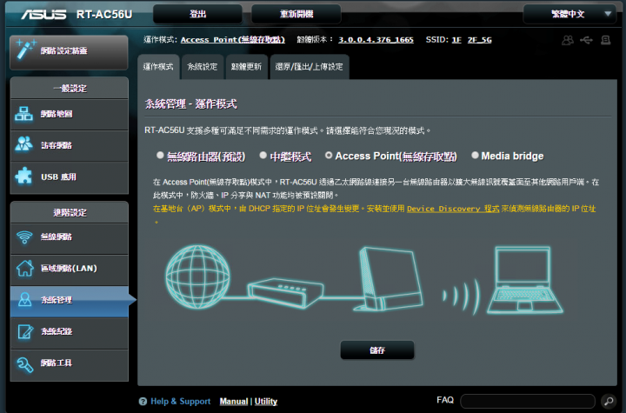Click the 儲存 save button
Screen dimensions: 626x413
pos(377,350)
